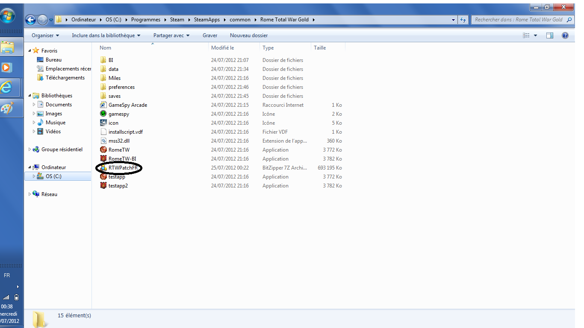584x328 pixels.
Task: Open Paint from the taskbar
Action: 6,108
